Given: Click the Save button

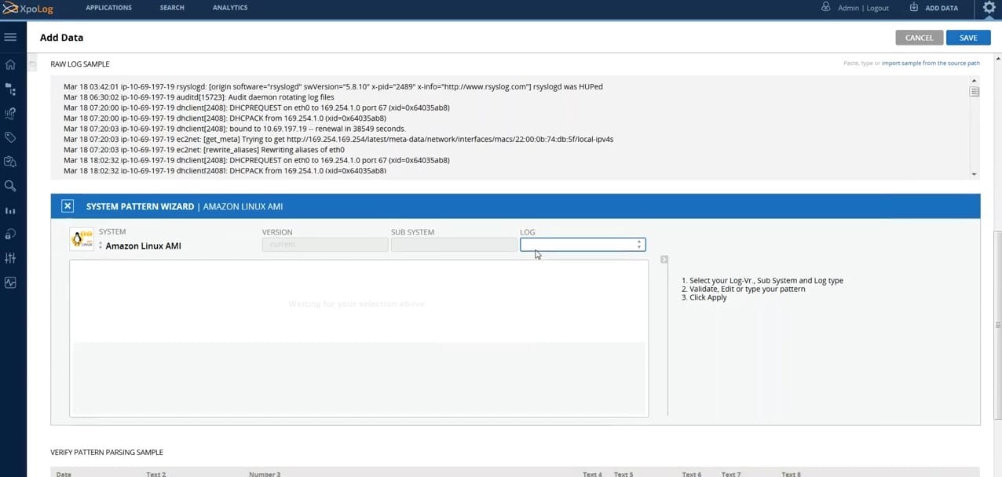Looking at the screenshot, I should (x=968, y=38).
